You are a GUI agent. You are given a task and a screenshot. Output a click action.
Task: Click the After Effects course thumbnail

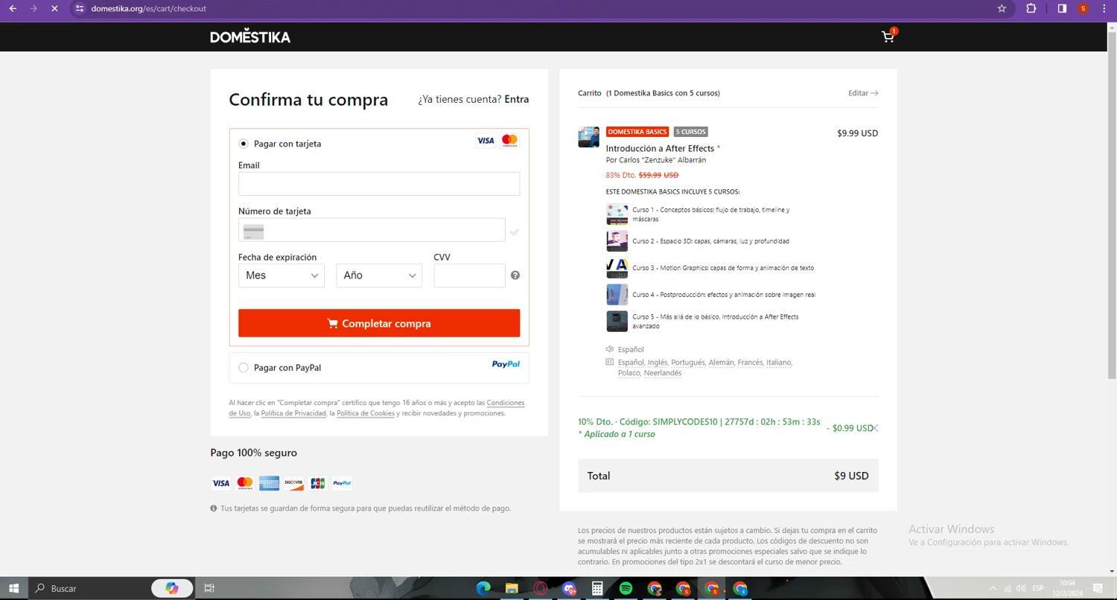[x=588, y=137]
